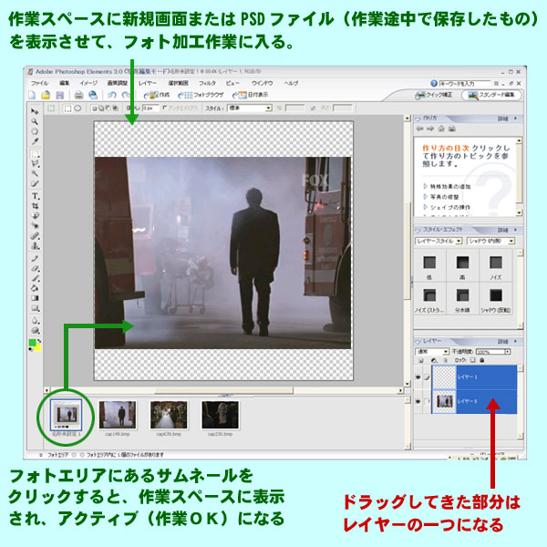Viewport: 547px width, 547px height.
Task: Click the yellow background color swatch
Action: 37,347
